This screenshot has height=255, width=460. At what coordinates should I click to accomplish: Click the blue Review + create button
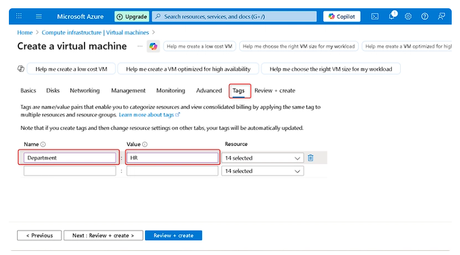click(173, 236)
